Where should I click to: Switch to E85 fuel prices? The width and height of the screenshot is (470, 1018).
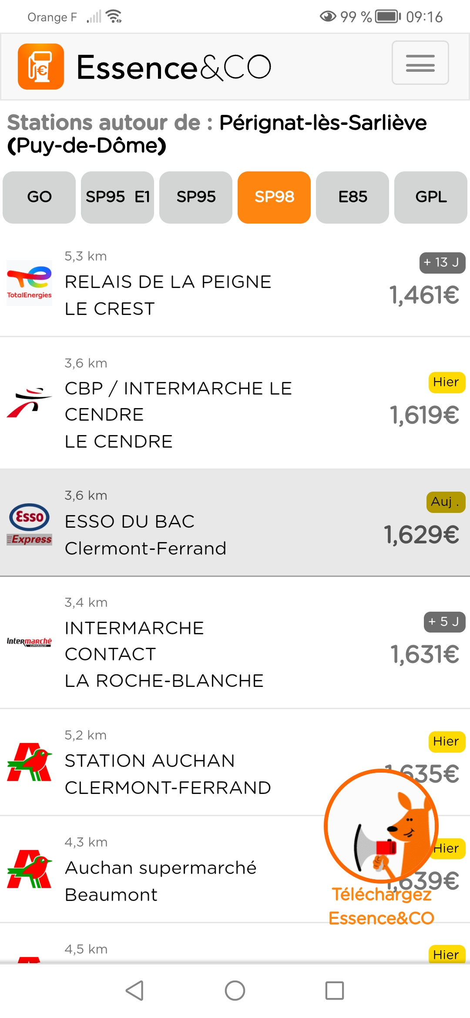tap(352, 197)
